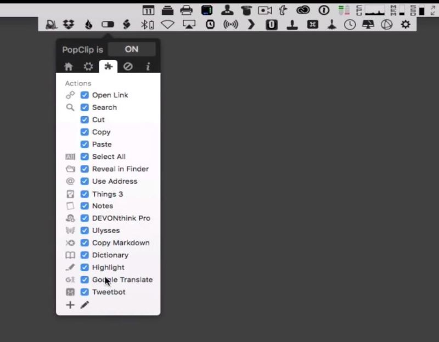Open the Dropbox menu bar icon

point(69,25)
